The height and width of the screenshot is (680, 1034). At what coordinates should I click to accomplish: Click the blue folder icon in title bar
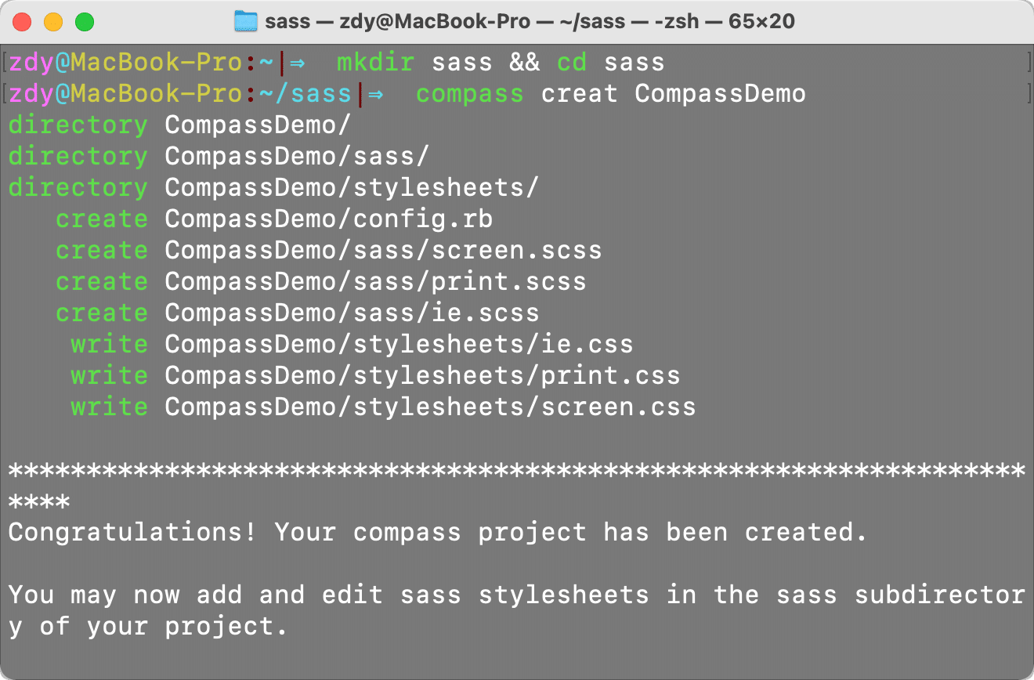246,21
